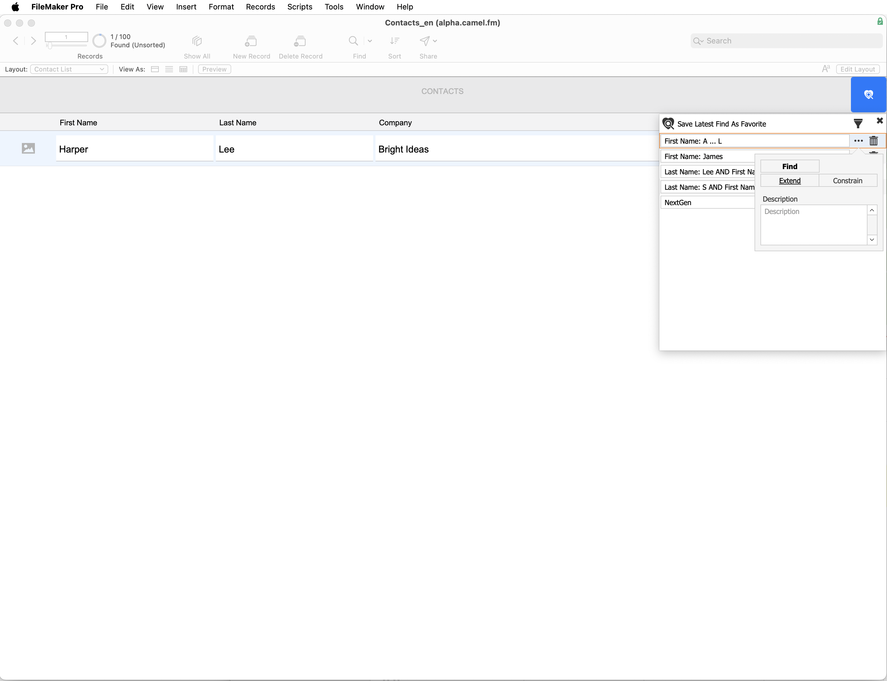887x681 pixels.
Task: Select favorite Last Name: S AND First Name
Action: pos(708,187)
